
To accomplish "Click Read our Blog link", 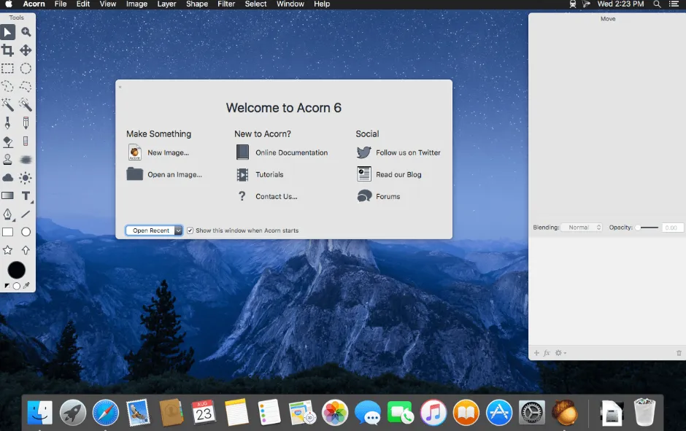I will click(x=398, y=174).
